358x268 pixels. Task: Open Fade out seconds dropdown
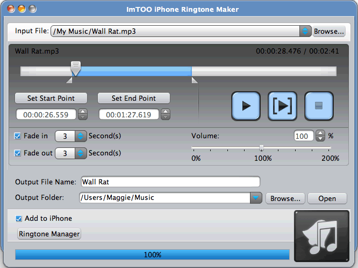pyautogui.click(x=81, y=153)
